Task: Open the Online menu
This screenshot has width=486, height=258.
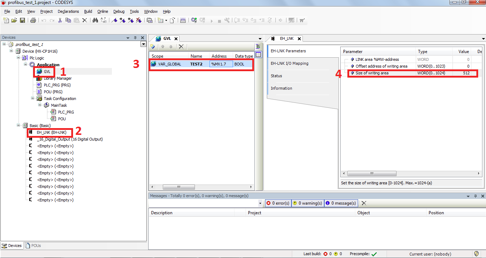Action: point(103,11)
